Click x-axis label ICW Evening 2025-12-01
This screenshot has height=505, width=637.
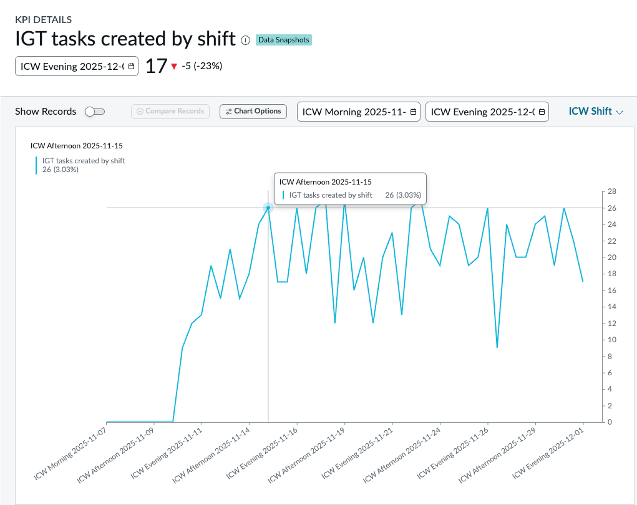click(x=548, y=453)
